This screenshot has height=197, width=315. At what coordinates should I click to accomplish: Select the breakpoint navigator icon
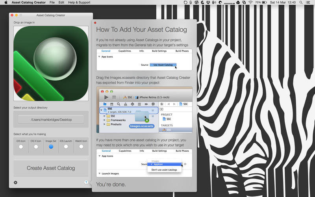[x=146, y=104]
